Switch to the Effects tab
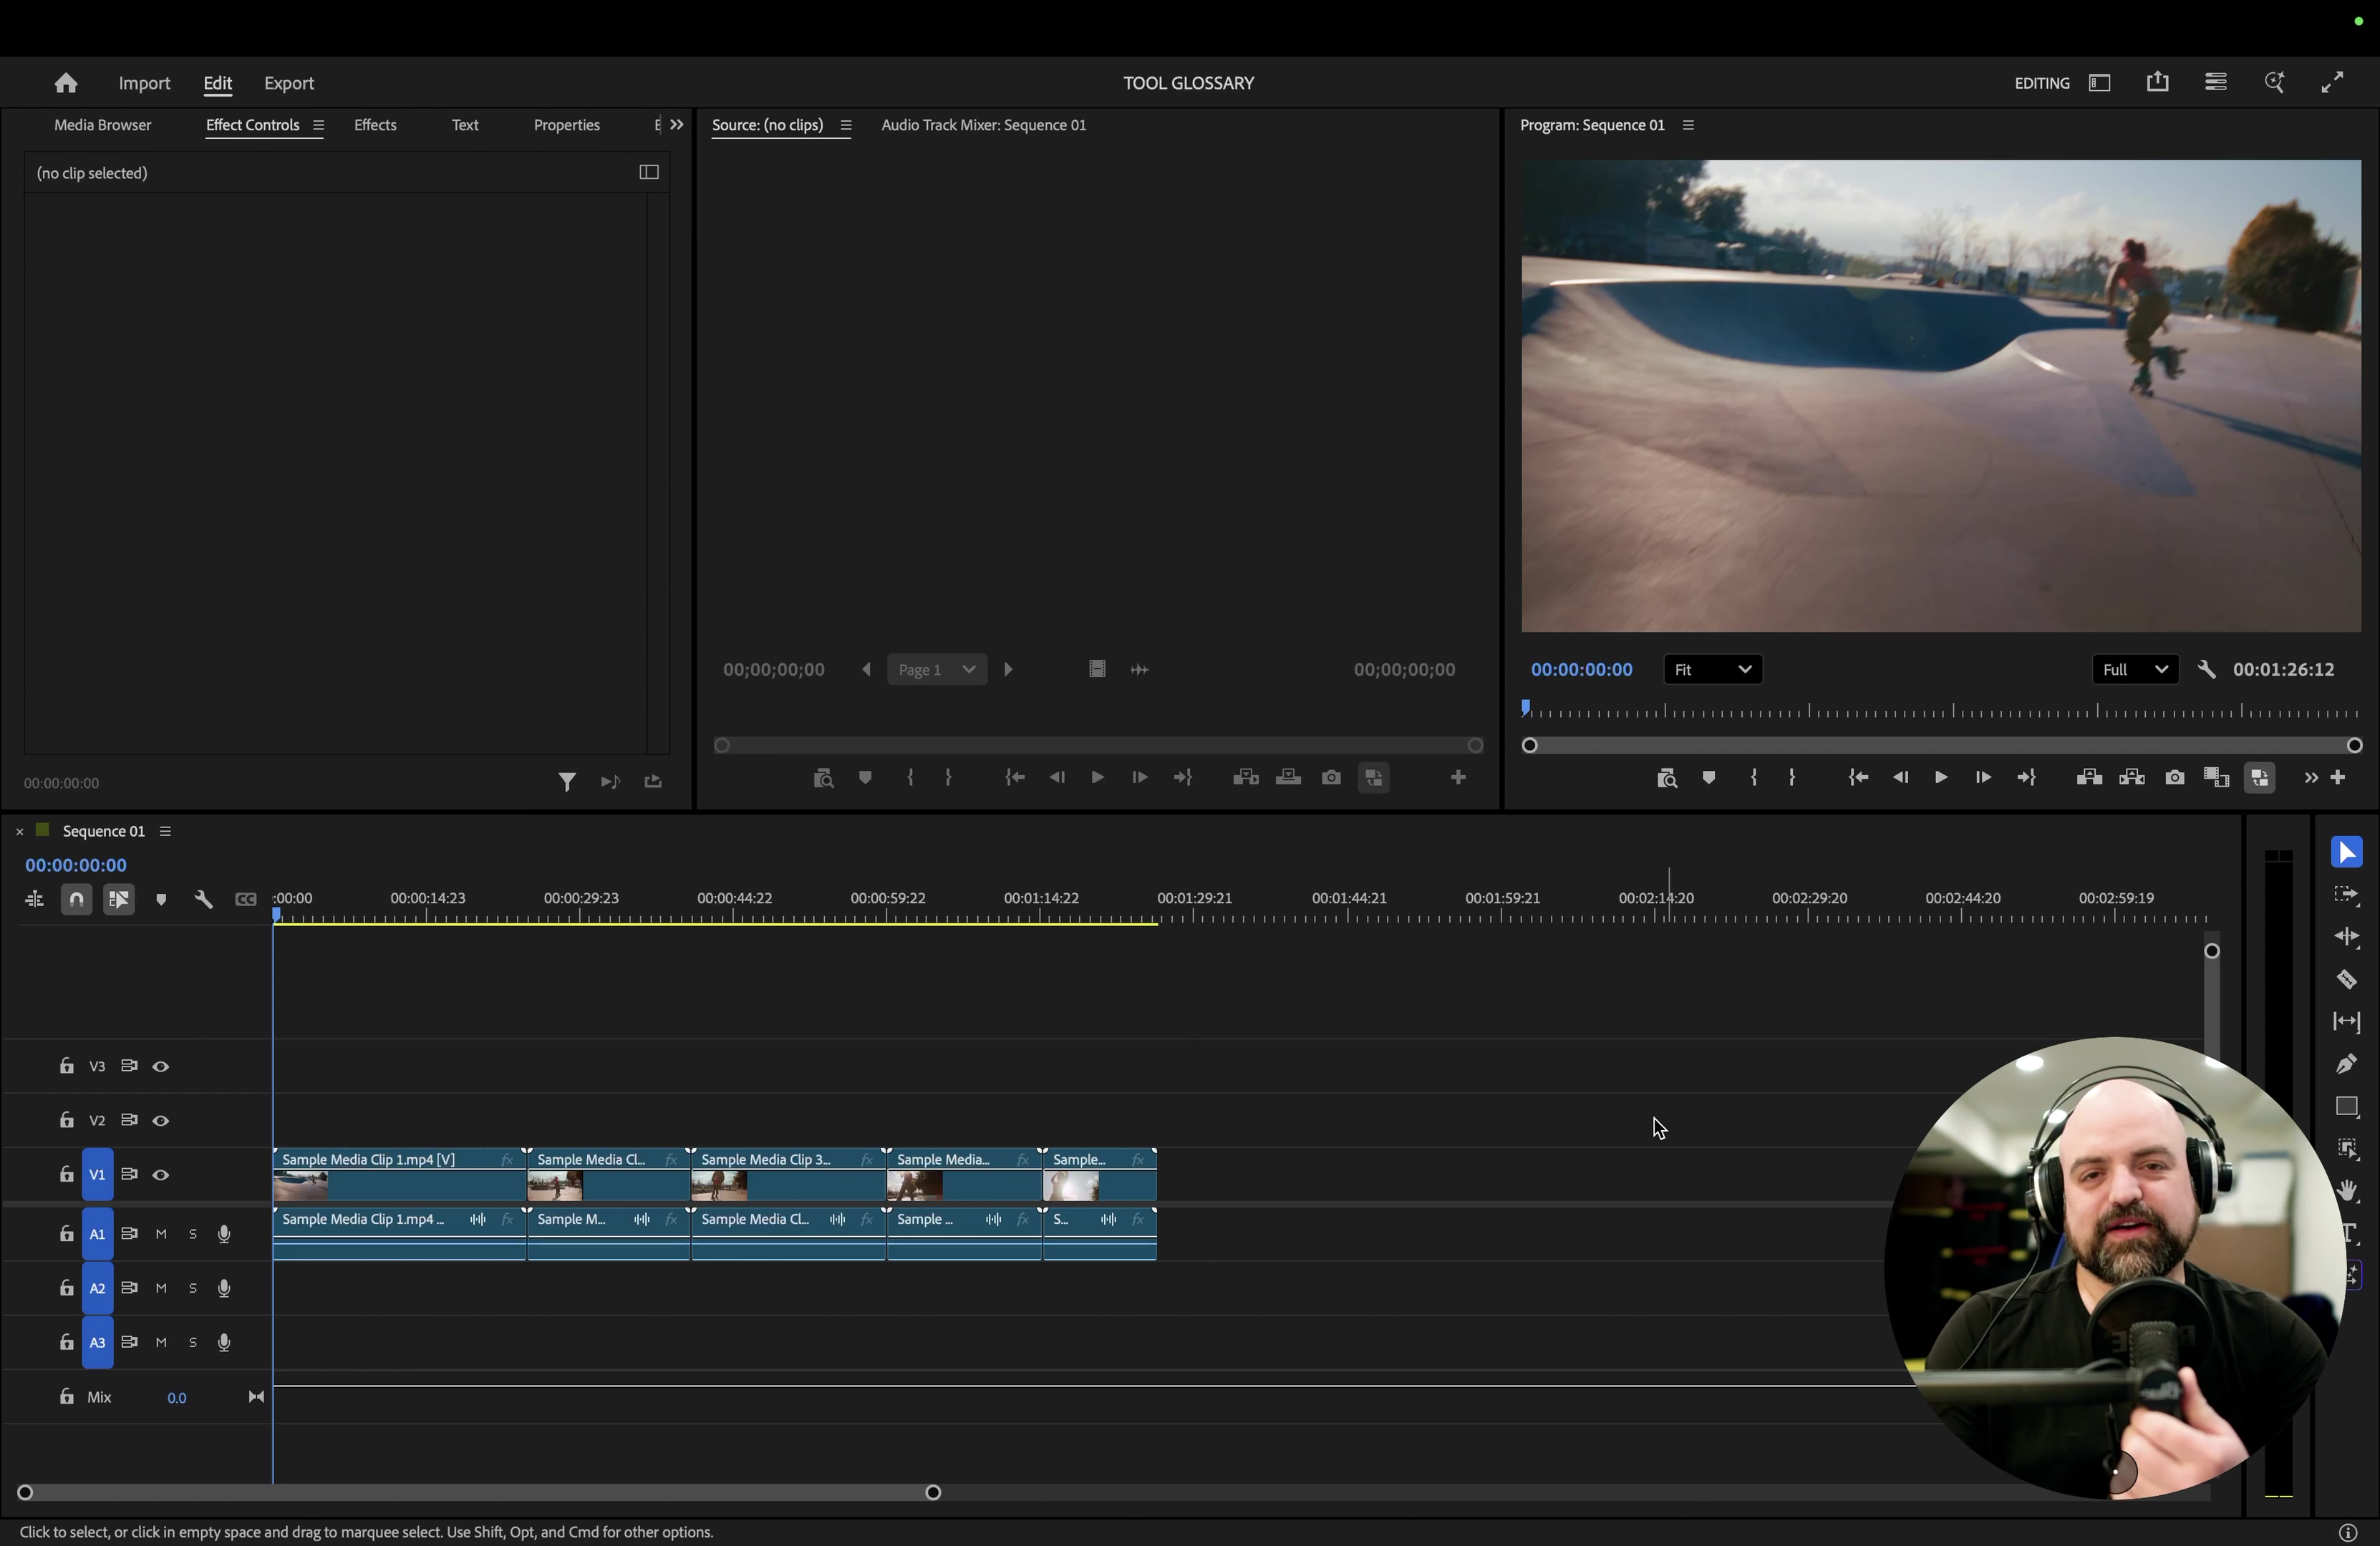This screenshot has width=2380, height=1546. point(376,126)
